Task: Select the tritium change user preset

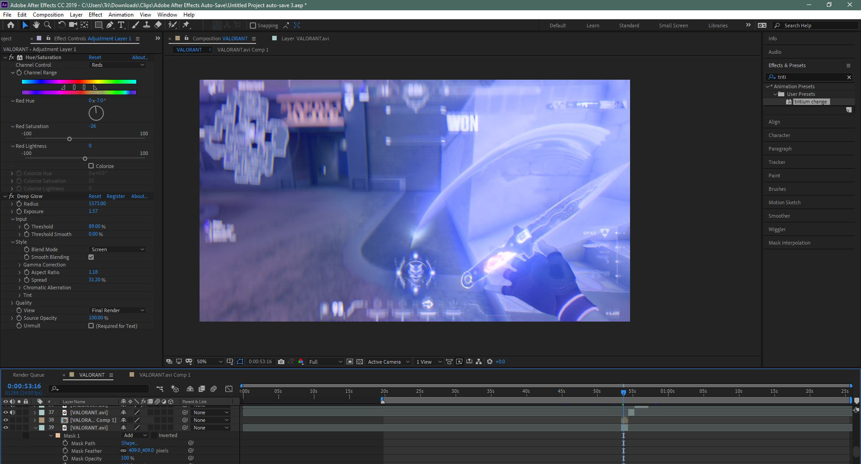Action: [x=810, y=102]
